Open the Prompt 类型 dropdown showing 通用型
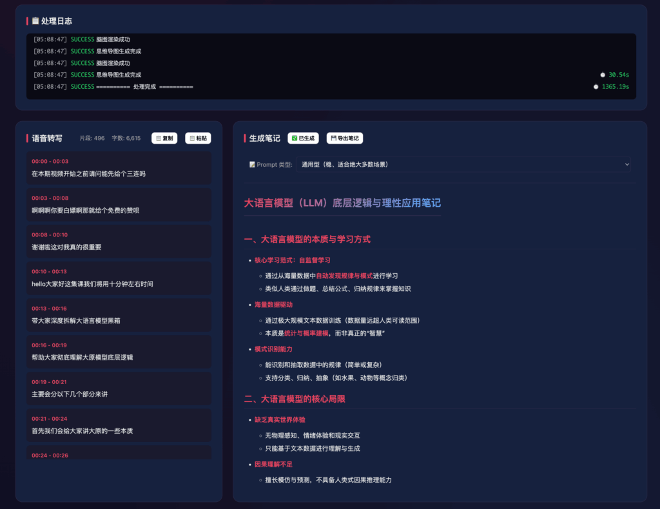Screen dimensions: 660x509 (x=464, y=165)
